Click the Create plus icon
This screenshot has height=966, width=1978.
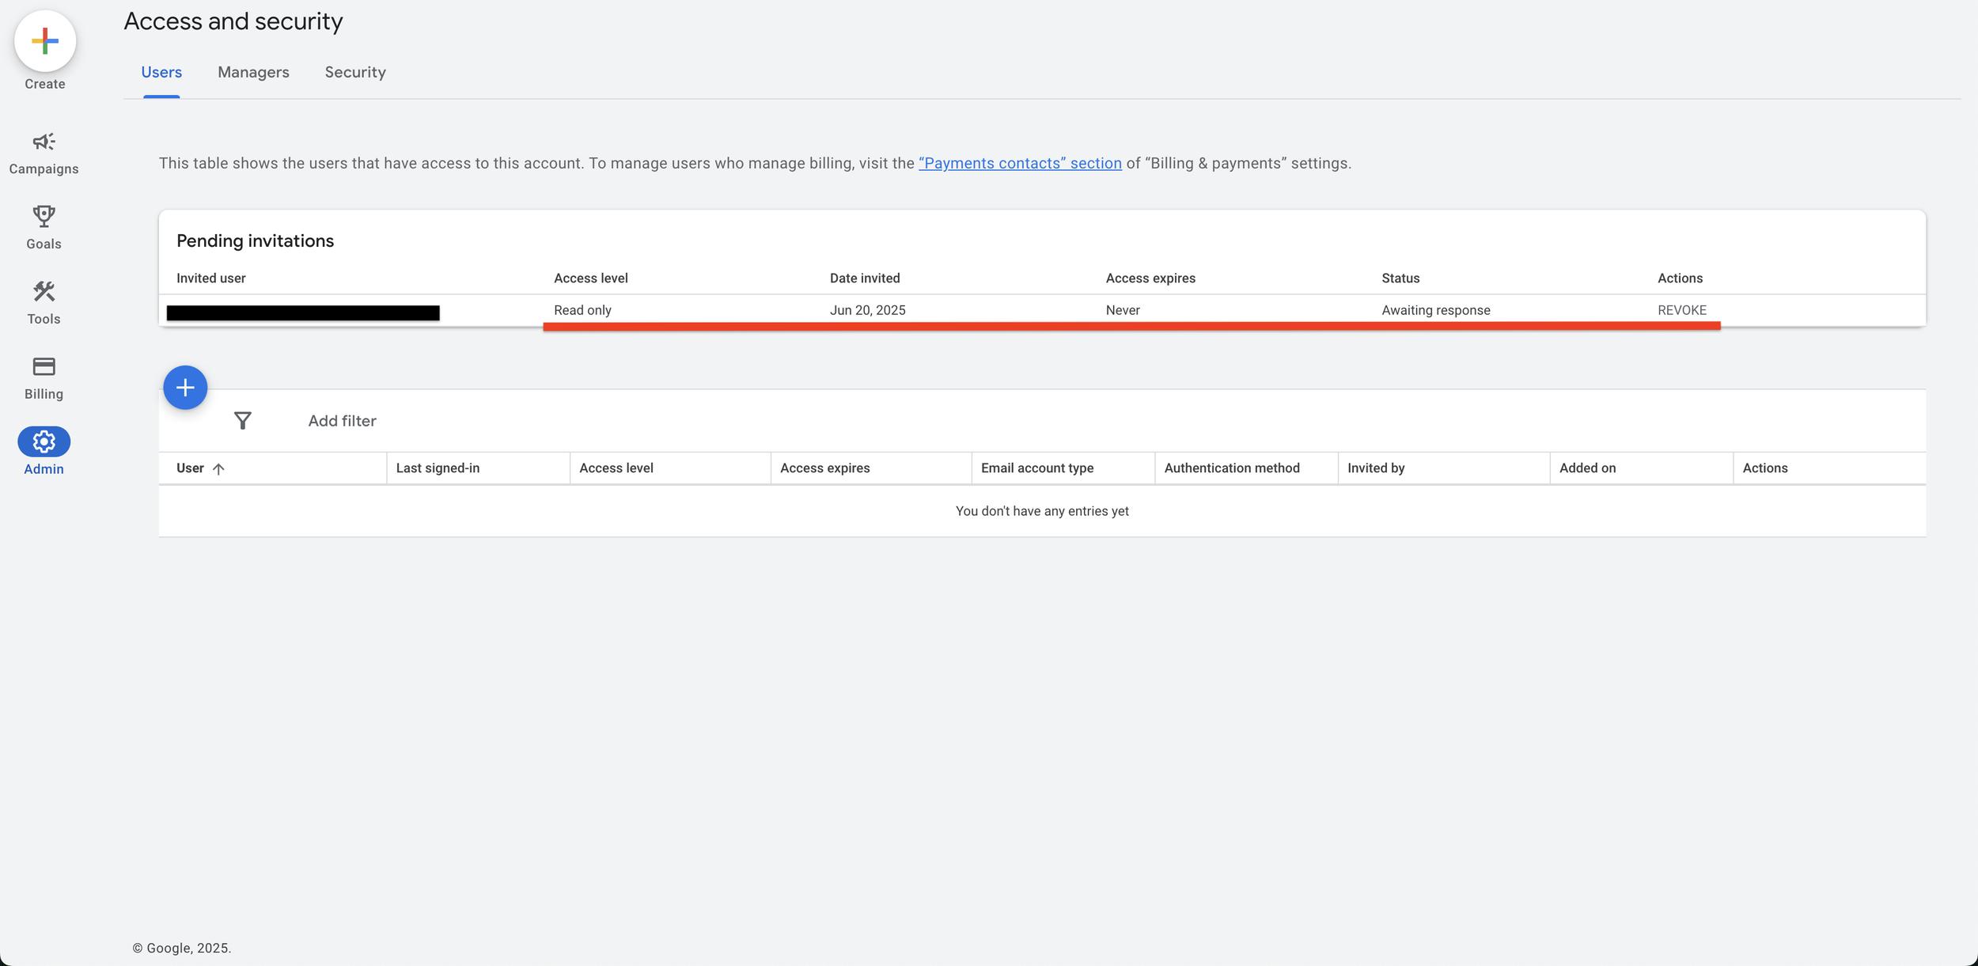[x=44, y=40]
